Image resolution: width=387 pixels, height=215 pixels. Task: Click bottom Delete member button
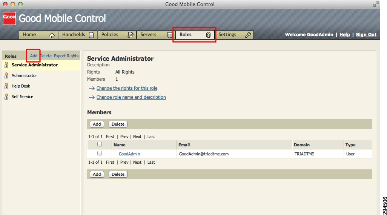[x=118, y=174]
